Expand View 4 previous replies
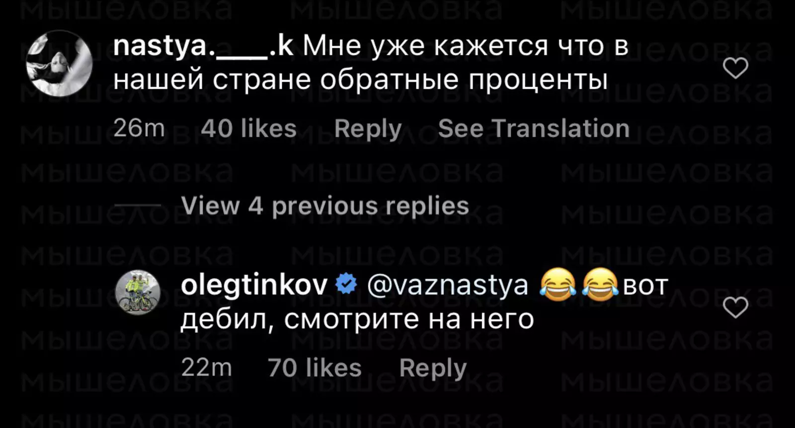The width and height of the screenshot is (795, 428). click(324, 206)
